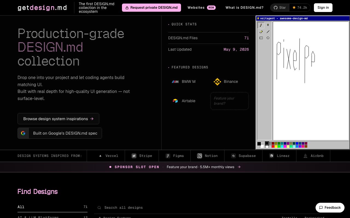Image resolution: width=350 pixels, height=218 pixels.
Task: Click the Figma icon in the ticker
Action: (168, 156)
